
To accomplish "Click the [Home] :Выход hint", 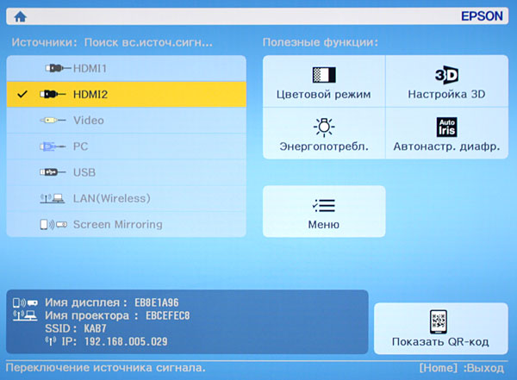I will [462, 368].
